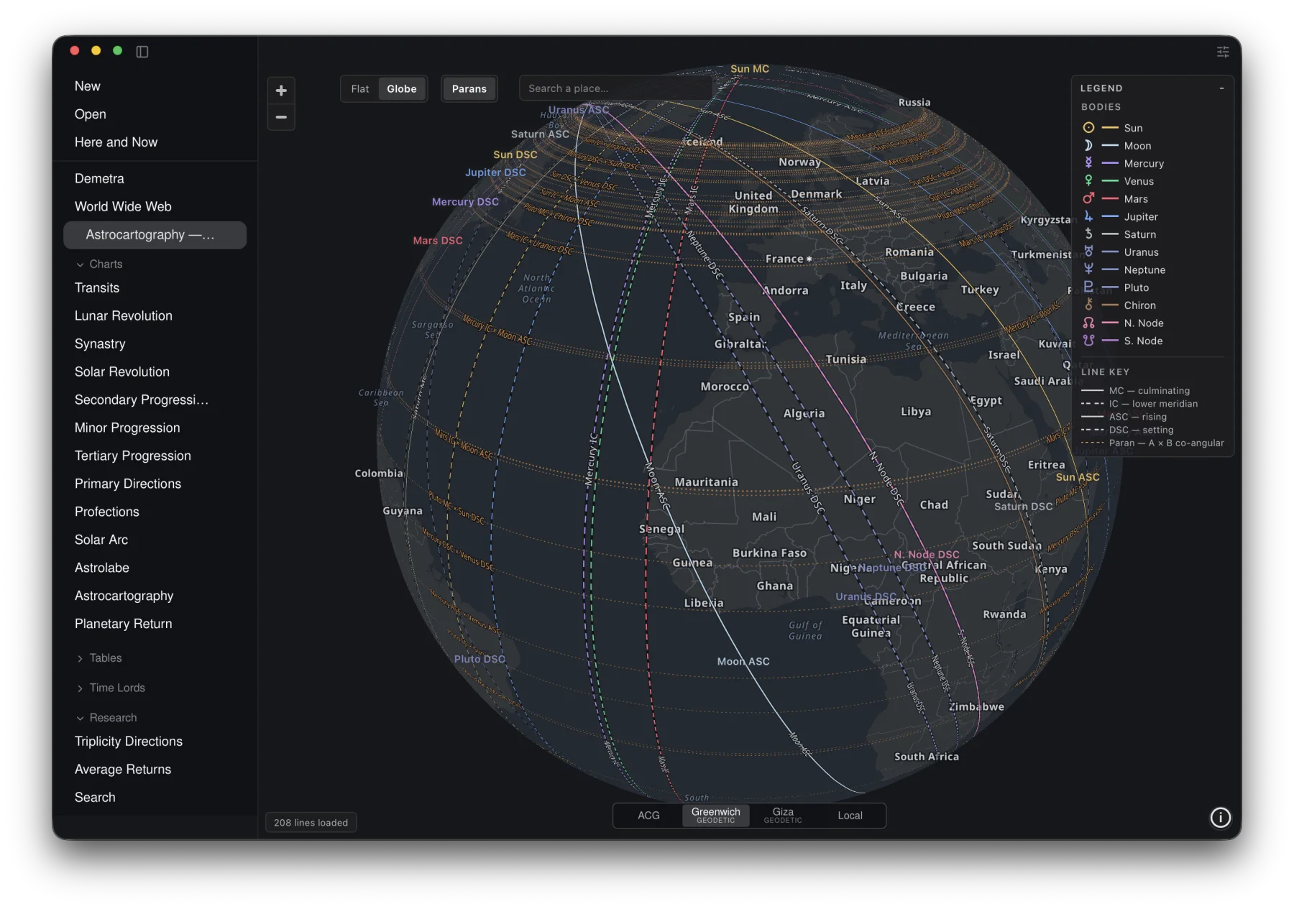This screenshot has height=909, width=1294.
Task: Click the Neptune glyph in legend
Action: click(1088, 270)
